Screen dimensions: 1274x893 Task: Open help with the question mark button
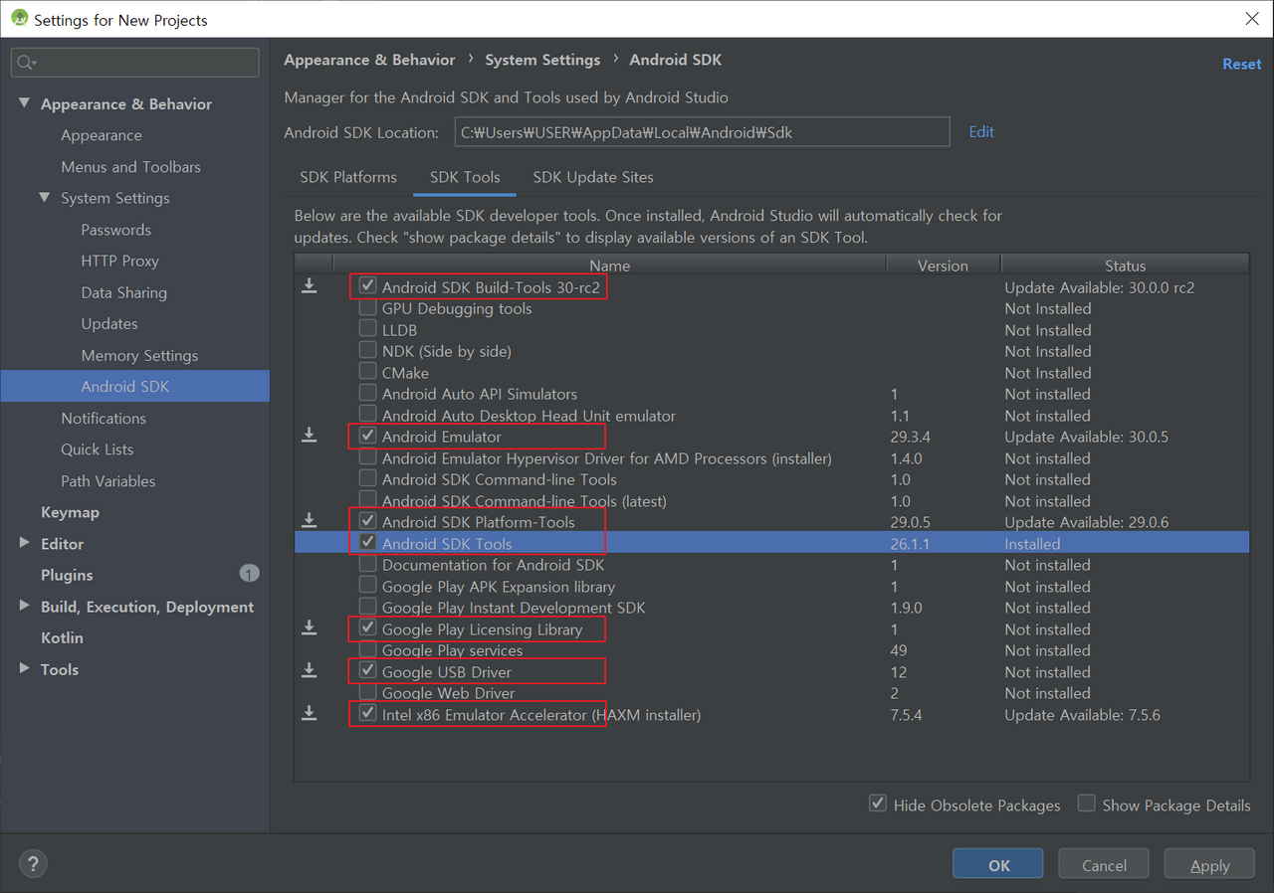coord(34,864)
